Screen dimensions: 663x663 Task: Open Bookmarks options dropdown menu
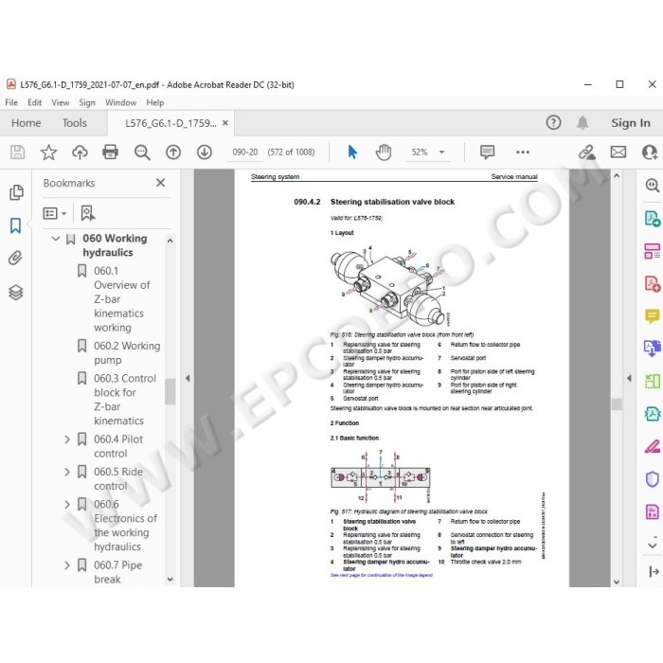55,213
